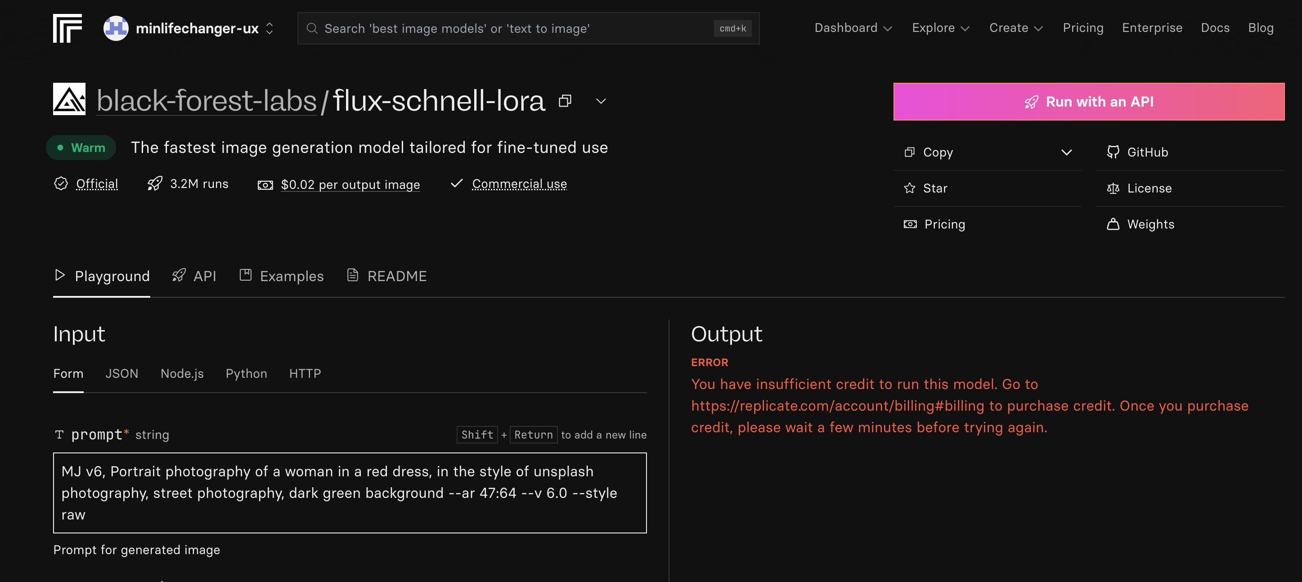Click the rocket icon beside 3.2M runs
The width and height of the screenshot is (1302, 582).
point(155,184)
